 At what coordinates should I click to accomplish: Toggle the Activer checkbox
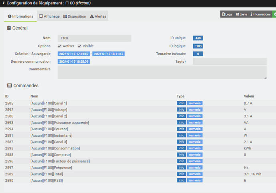coord(60,46)
